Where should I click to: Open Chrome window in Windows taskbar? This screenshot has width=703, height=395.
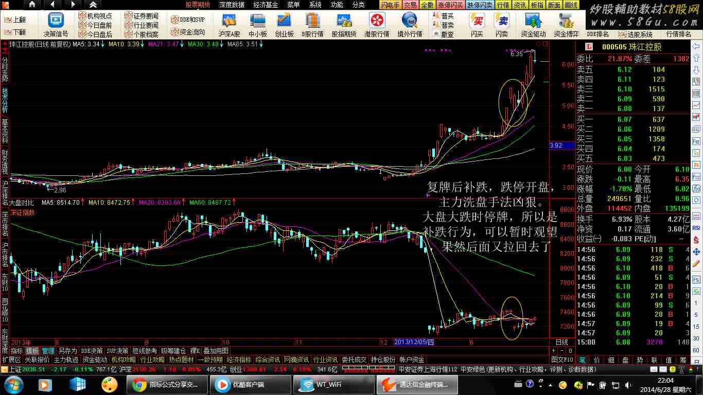pos(165,384)
